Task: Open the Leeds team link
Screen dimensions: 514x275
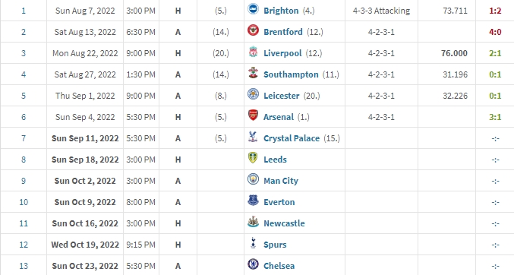Action: click(x=275, y=160)
